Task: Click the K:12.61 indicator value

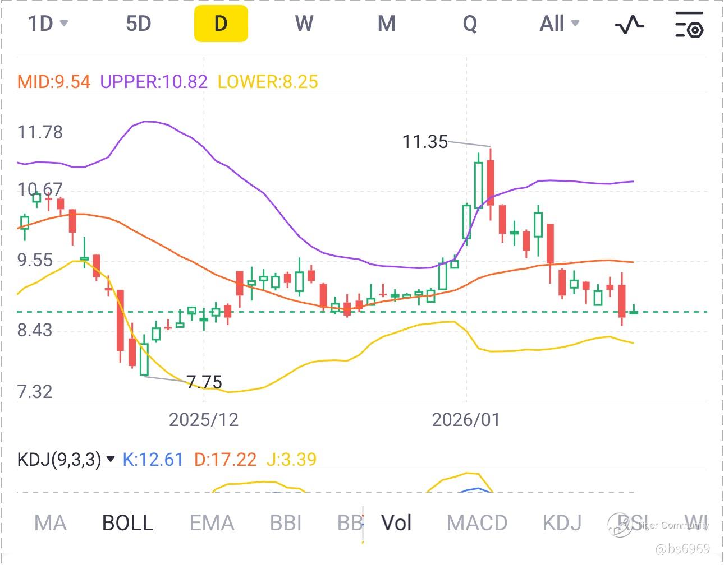Action: (x=153, y=460)
